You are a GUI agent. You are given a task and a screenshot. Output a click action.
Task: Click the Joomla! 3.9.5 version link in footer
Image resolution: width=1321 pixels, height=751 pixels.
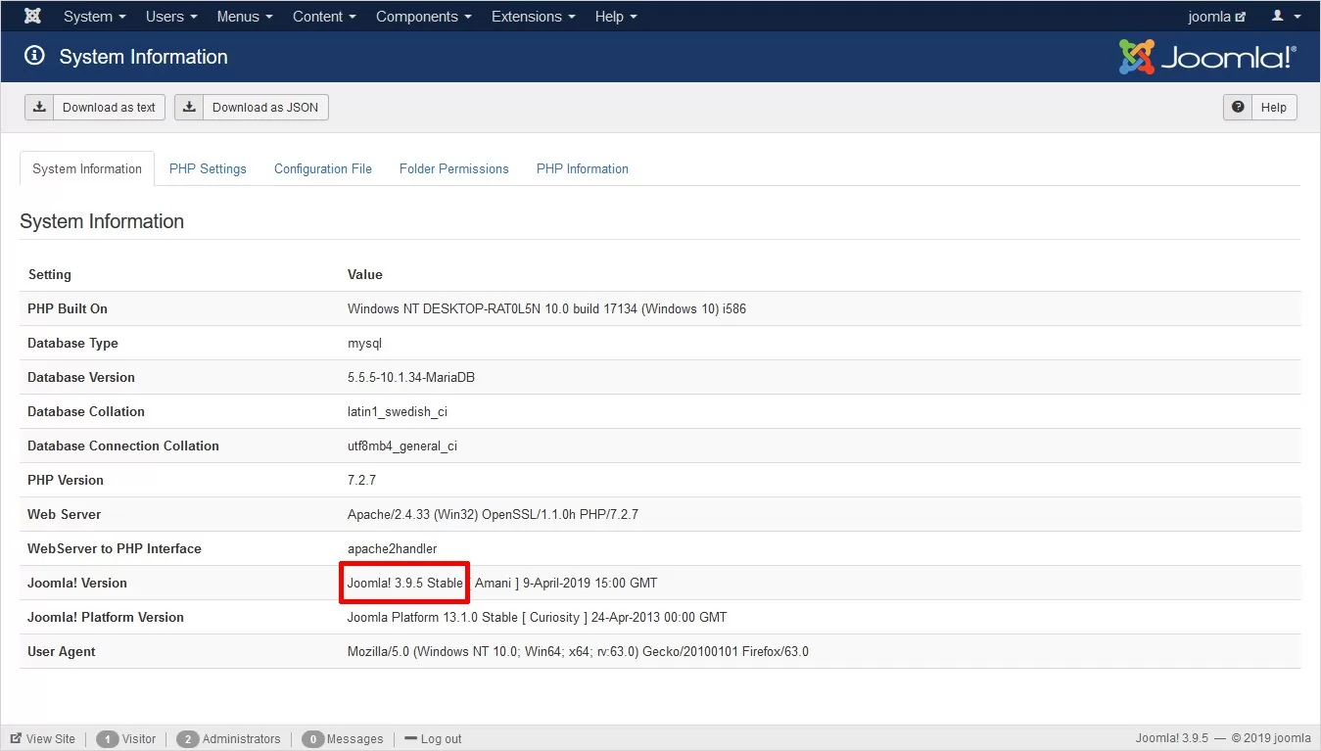coord(1172,738)
